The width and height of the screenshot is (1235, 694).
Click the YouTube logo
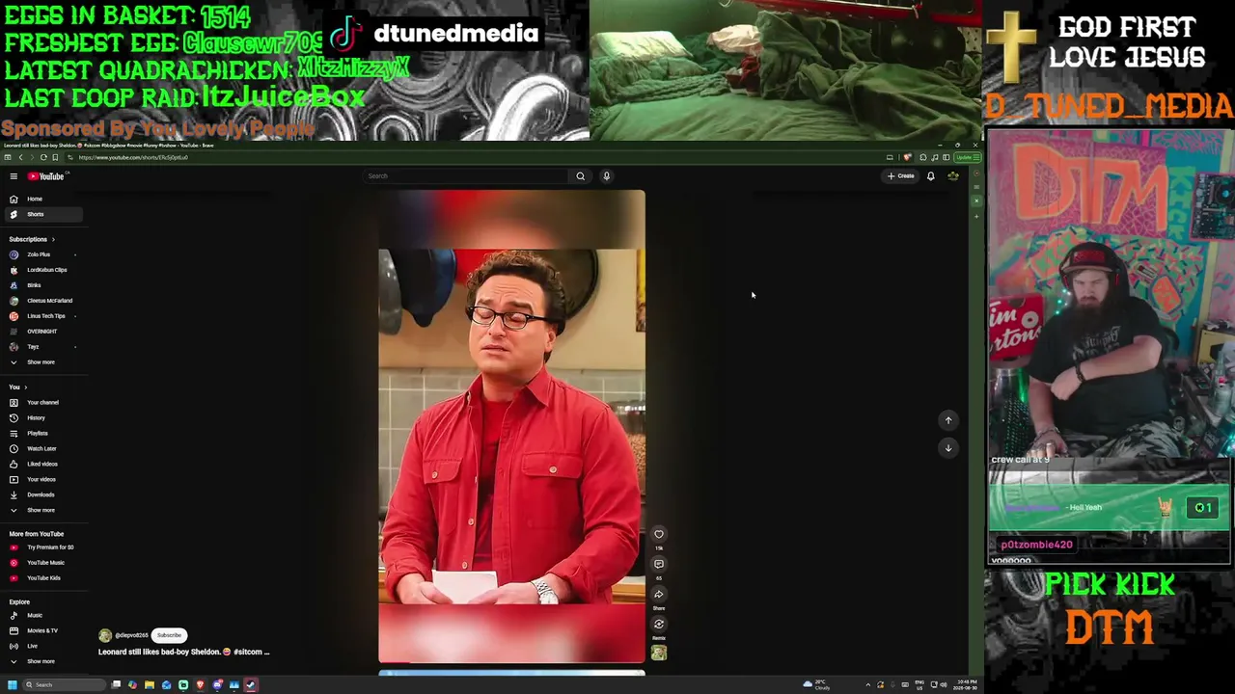(x=46, y=176)
